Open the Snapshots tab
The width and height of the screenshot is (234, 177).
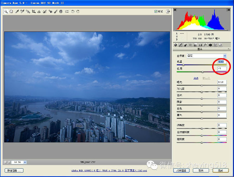(220, 45)
